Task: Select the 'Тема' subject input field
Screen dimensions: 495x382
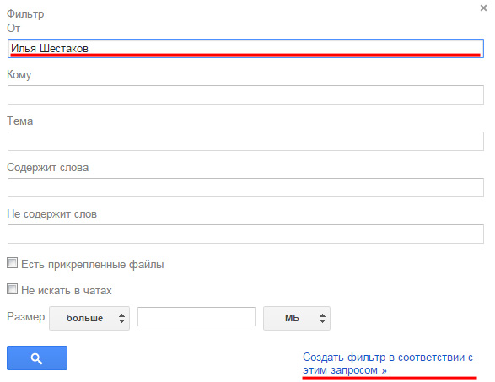Action: [x=245, y=141]
